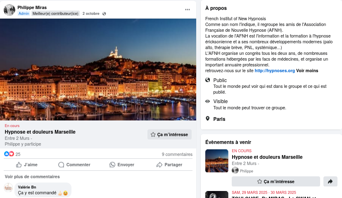Screen dimensions: 342x198
Task: Open the Marseille night harbor event photo
Action: pos(98,69)
